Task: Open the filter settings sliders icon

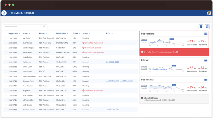Action: tap(207, 27)
